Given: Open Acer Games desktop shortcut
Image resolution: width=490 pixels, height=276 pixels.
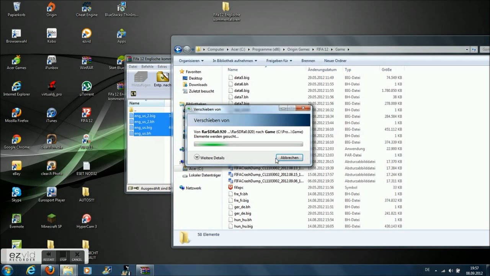Looking at the screenshot, I should tap(16, 63).
